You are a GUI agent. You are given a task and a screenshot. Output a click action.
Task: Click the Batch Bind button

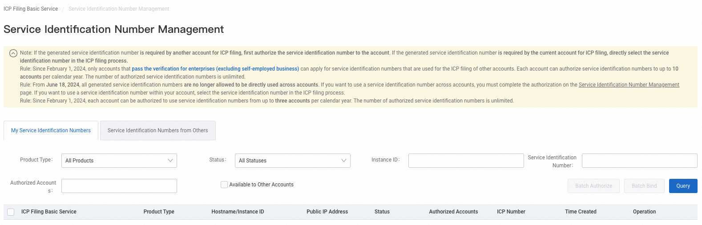pyautogui.click(x=644, y=186)
